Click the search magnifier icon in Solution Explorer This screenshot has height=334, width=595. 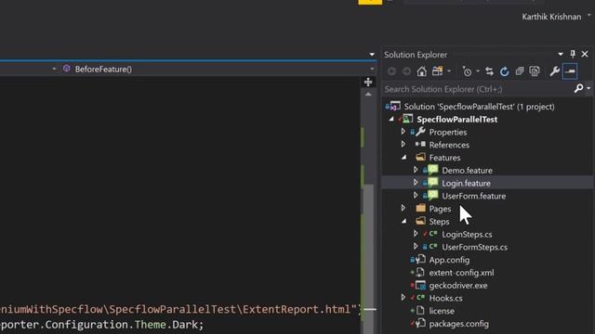click(578, 89)
